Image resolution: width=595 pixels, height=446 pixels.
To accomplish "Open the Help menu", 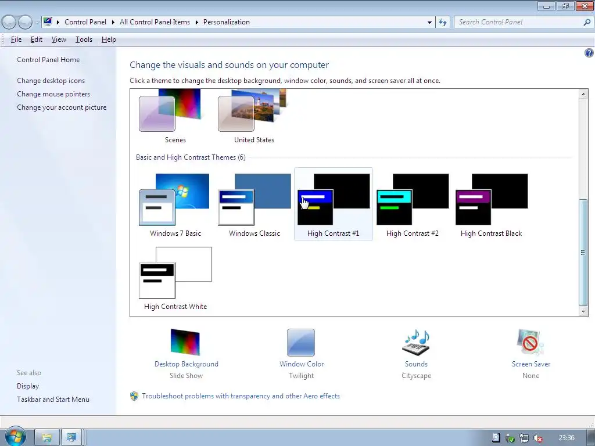I will click(109, 39).
